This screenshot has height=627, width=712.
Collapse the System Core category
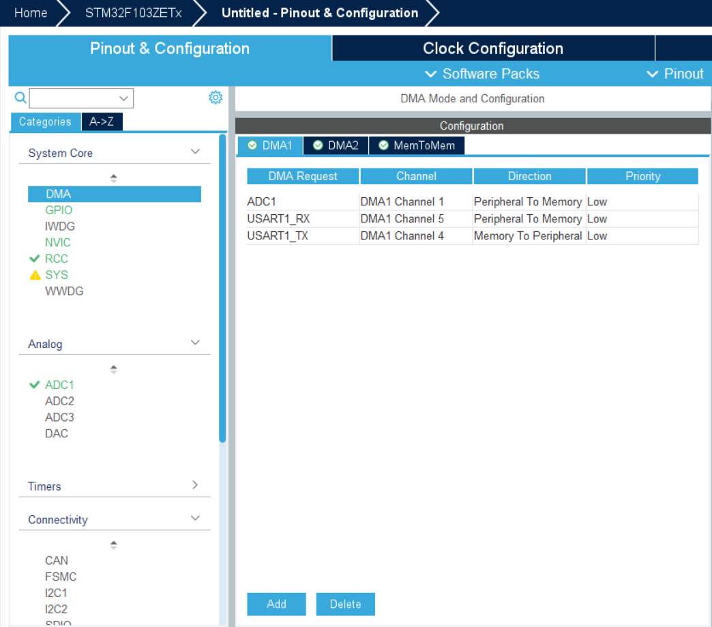tap(195, 151)
